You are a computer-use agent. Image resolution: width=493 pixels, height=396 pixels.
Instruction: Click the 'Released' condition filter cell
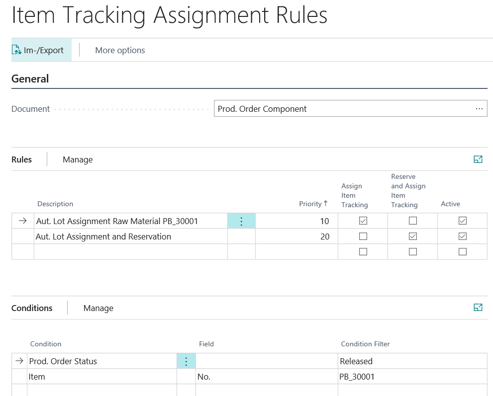(x=412, y=361)
